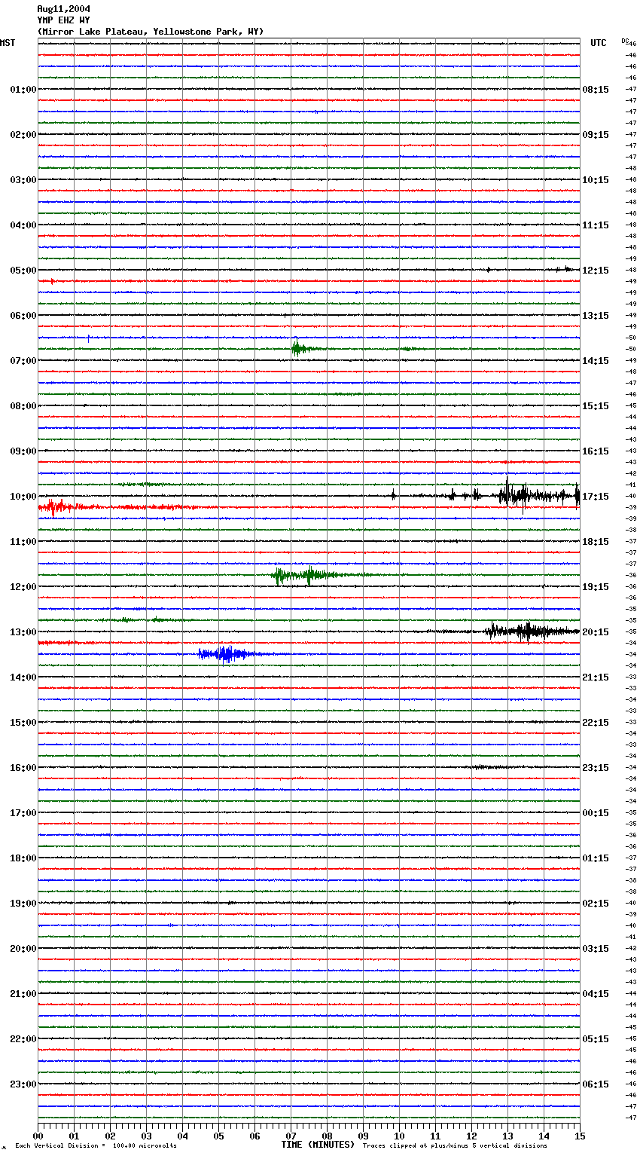This screenshot has height=1156, width=640.
Task: Click the 23:15 UTC time label
Action: pos(596,768)
